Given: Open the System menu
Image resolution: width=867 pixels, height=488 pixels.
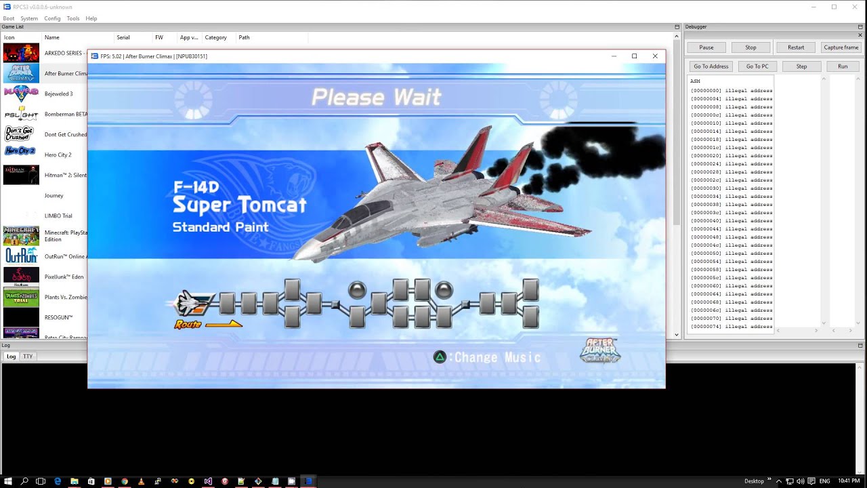Looking at the screenshot, I should (x=29, y=18).
